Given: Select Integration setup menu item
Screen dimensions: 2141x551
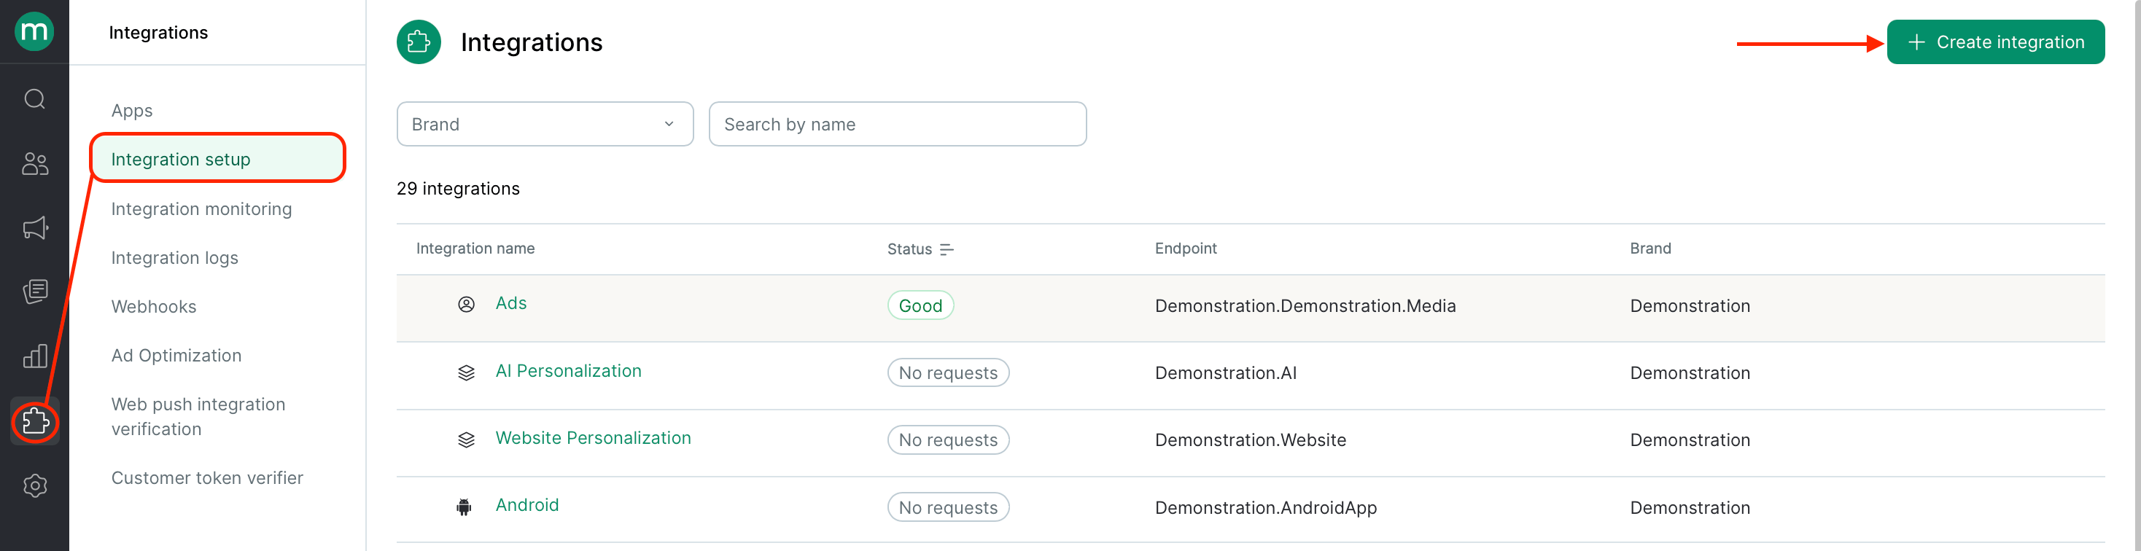Looking at the screenshot, I should (x=218, y=159).
